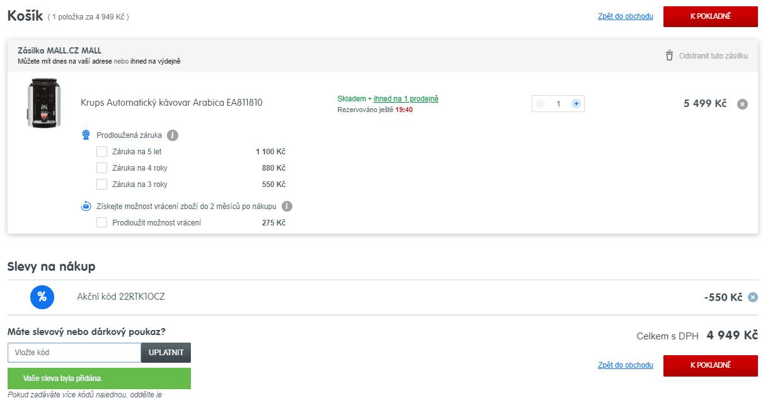Screen dimensions: 763x398
Task: Click the 1 100 Kč warranty price
Action: [x=271, y=152]
